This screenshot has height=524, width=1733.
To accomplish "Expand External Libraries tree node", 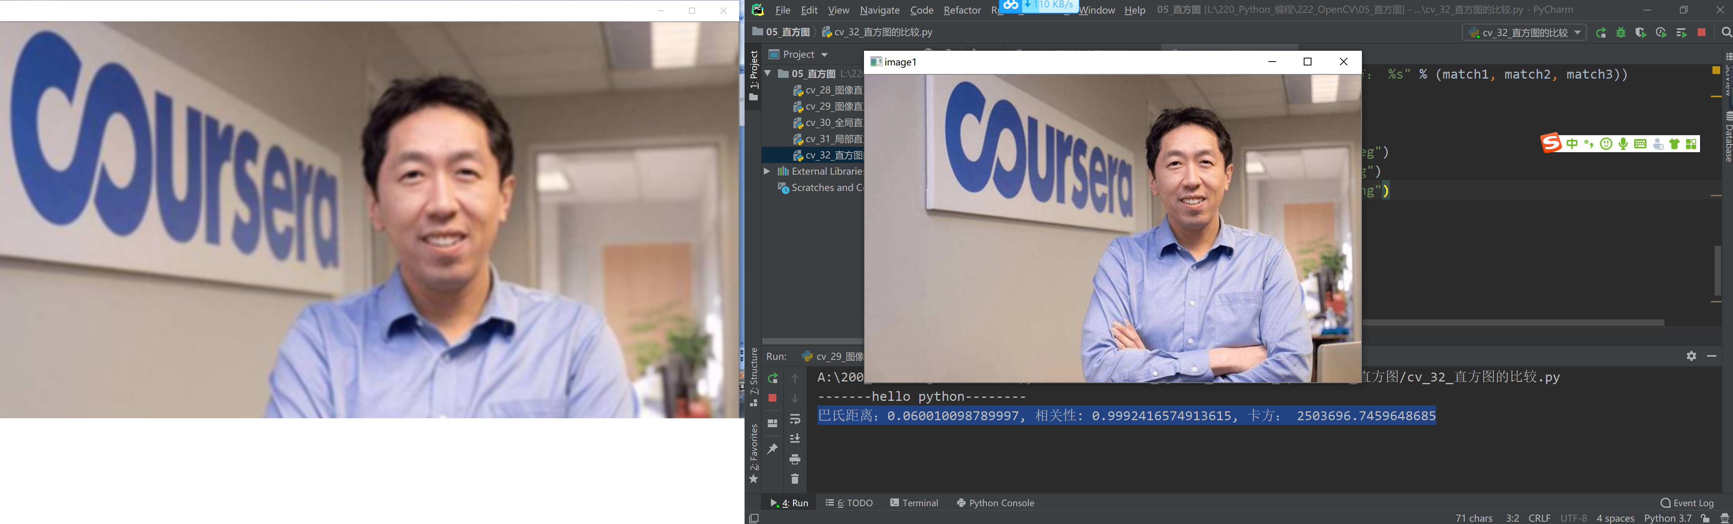I will point(767,171).
